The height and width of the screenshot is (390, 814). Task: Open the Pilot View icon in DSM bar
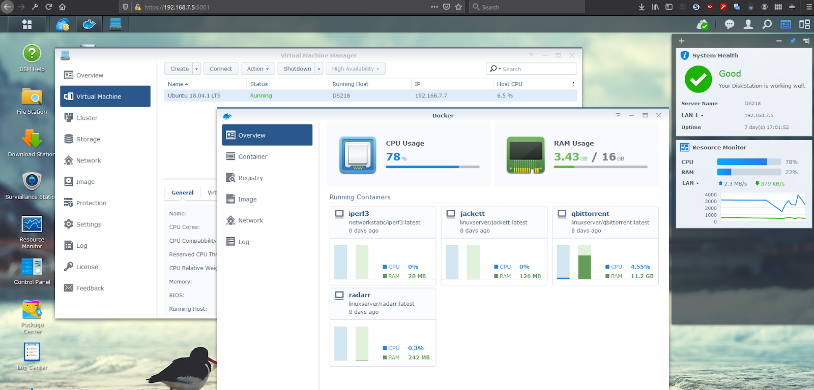point(804,24)
